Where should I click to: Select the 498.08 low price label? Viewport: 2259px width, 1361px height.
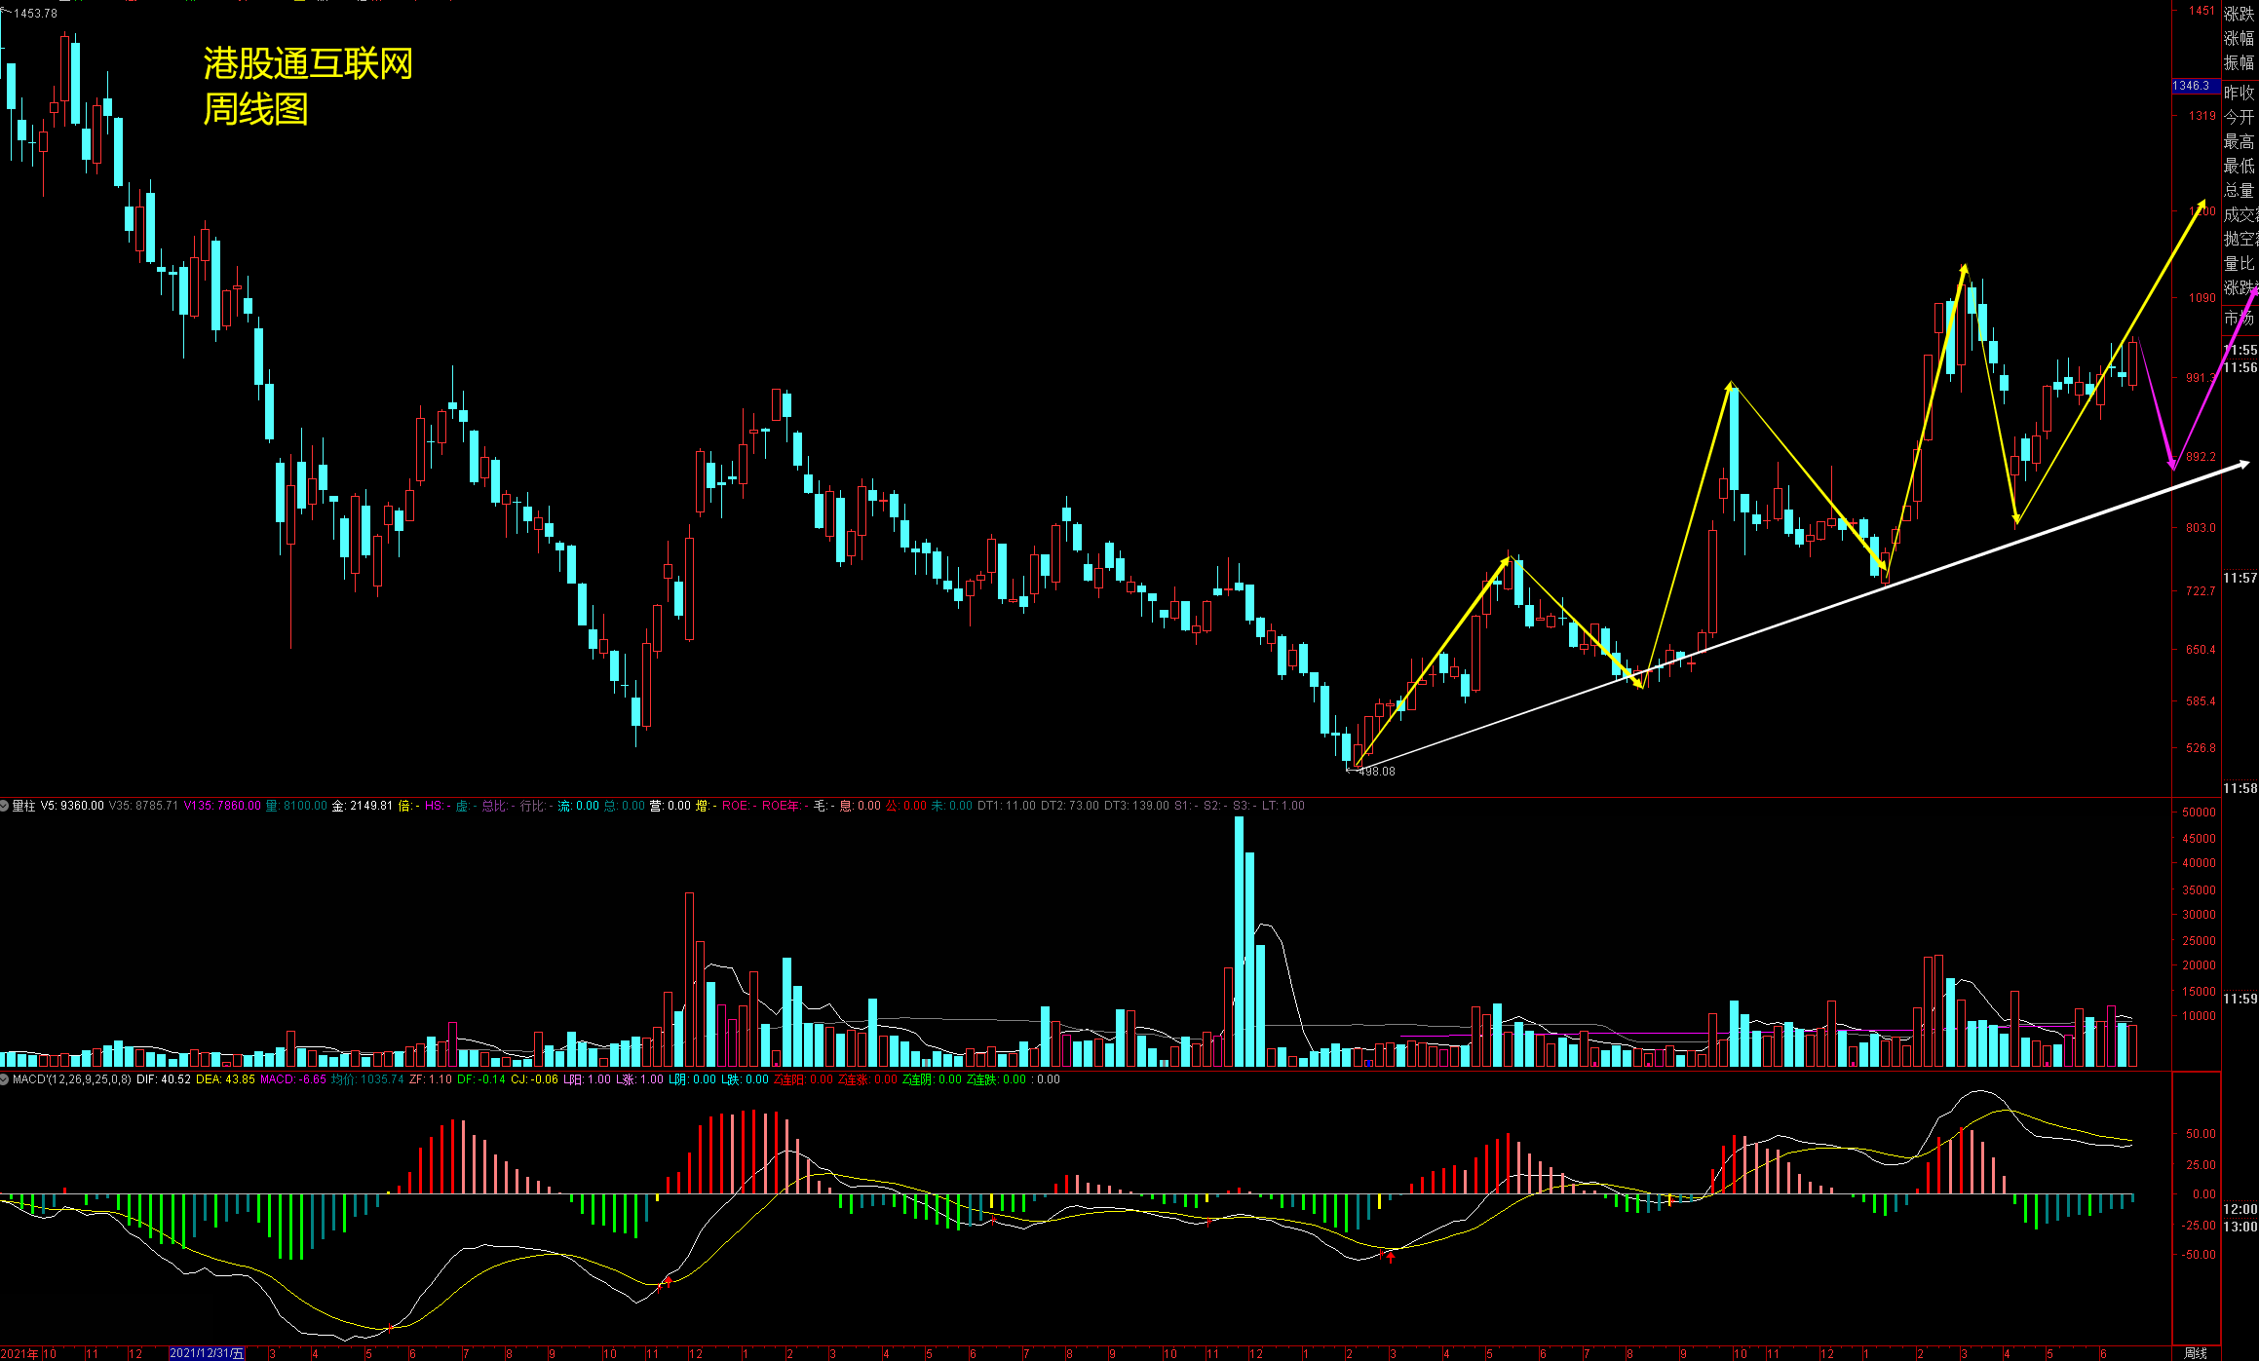pos(1376,771)
